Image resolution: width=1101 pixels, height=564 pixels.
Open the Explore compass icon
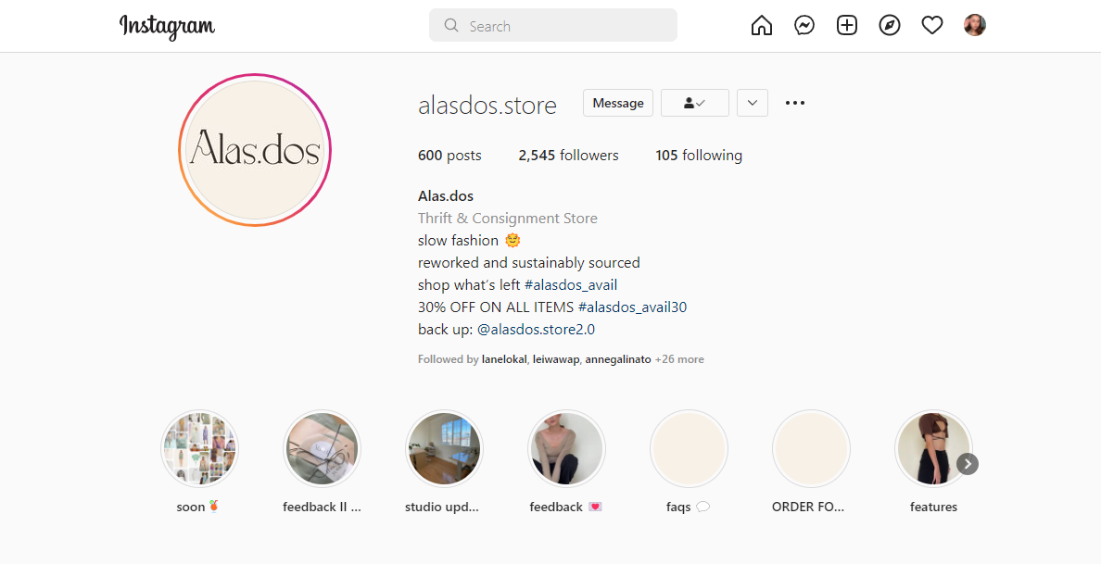890,26
